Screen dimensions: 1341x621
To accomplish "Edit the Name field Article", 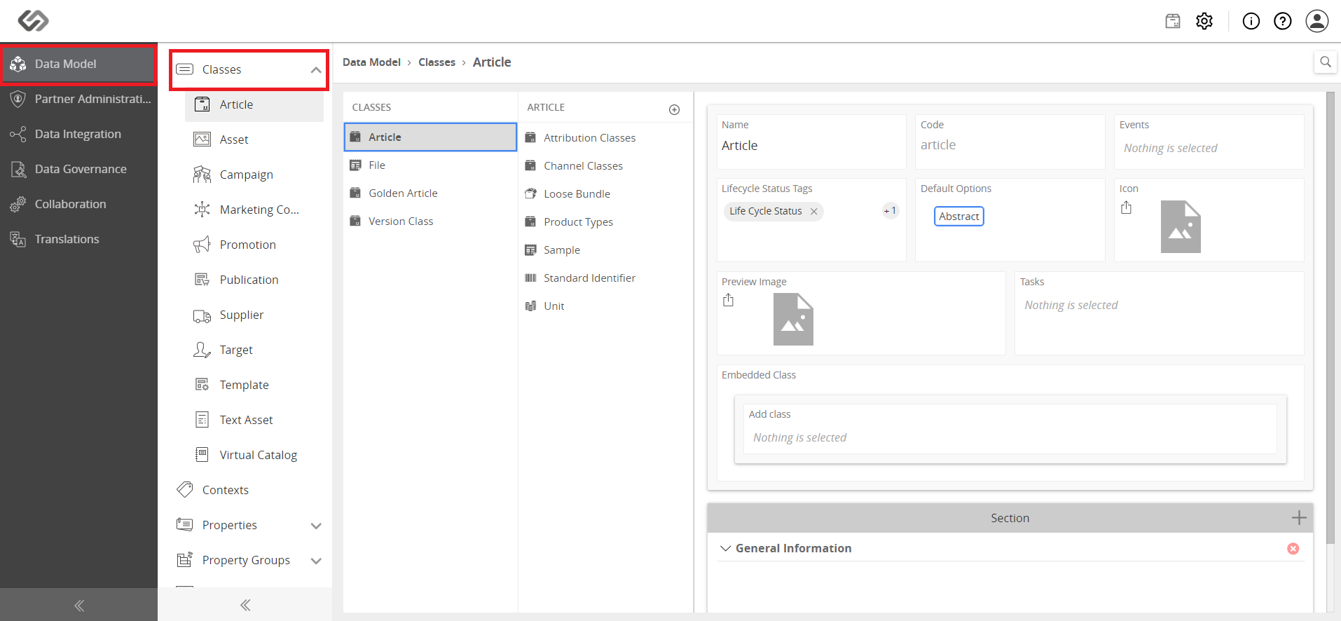I will [x=811, y=142].
